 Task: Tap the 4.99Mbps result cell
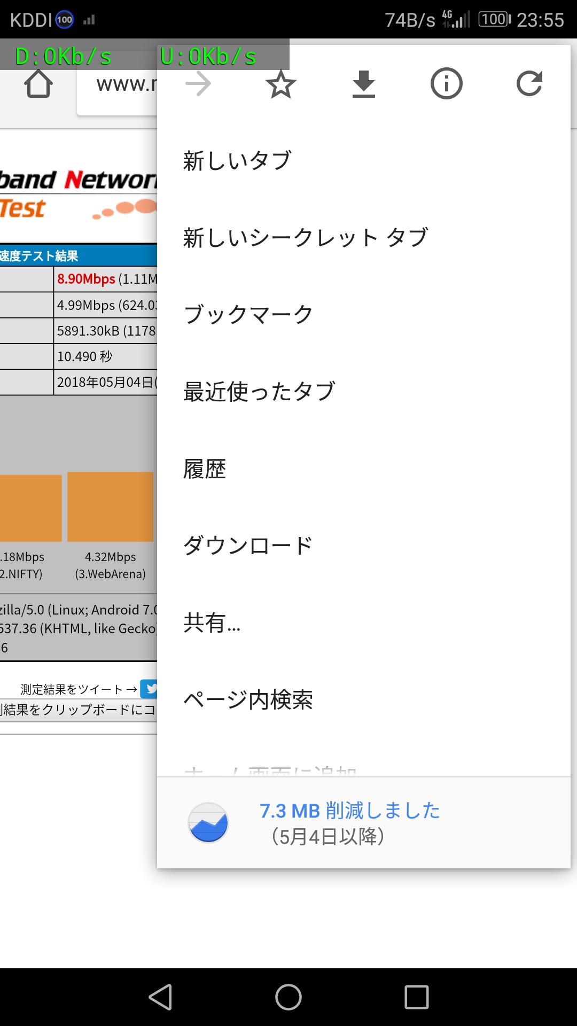point(106,305)
